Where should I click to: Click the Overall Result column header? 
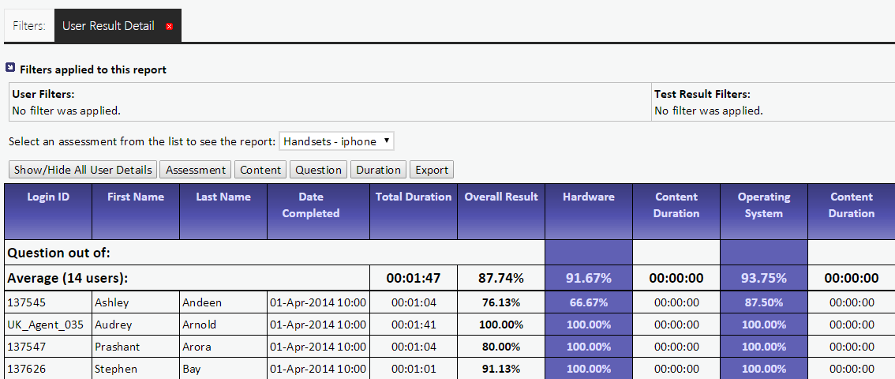pyautogui.click(x=501, y=197)
